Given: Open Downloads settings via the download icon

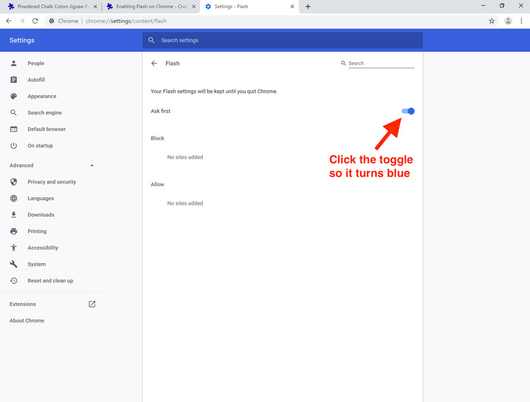Looking at the screenshot, I should (x=14, y=215).
